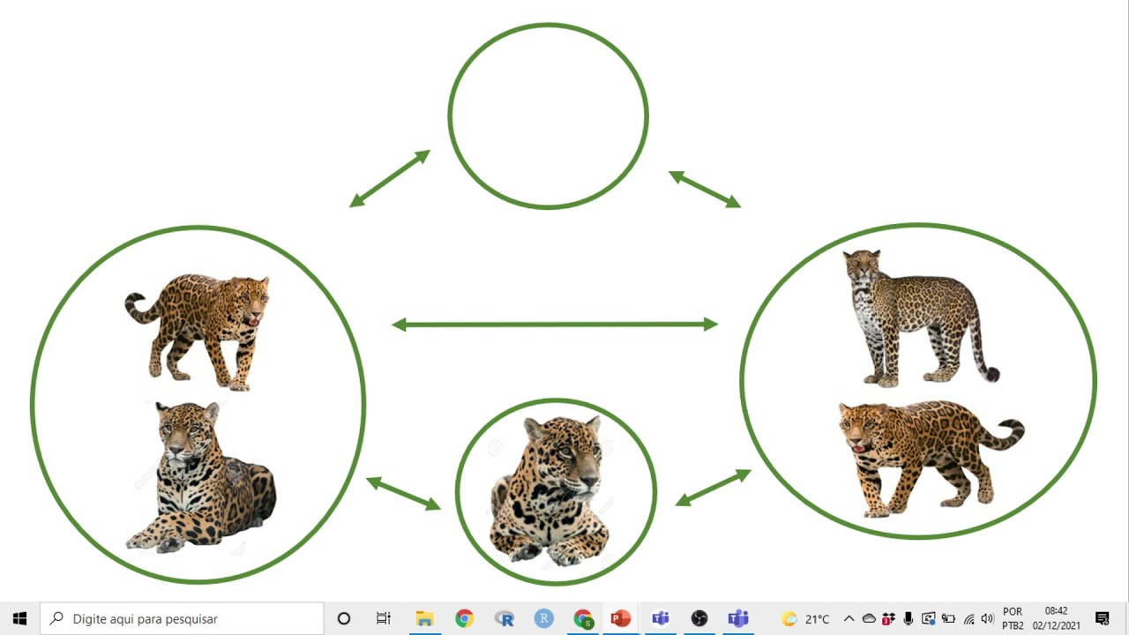
Task: Switch to PowerPoint in the taskbar
Action: pyautogui.click(x=621, y=618)
